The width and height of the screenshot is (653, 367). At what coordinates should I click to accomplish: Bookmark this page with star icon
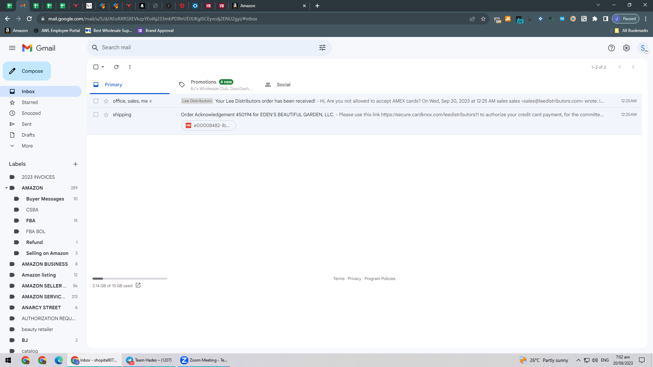coord(483,19)
